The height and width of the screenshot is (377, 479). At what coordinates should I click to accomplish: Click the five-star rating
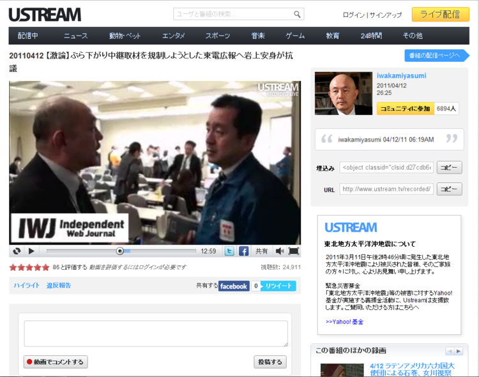[x=29, y=267]
